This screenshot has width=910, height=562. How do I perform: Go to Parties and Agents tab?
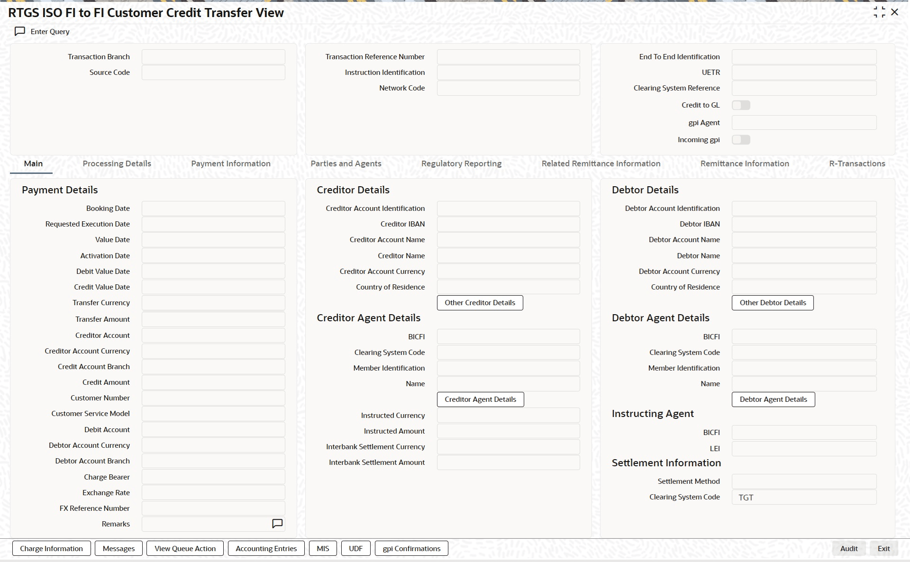click(346, 163)
